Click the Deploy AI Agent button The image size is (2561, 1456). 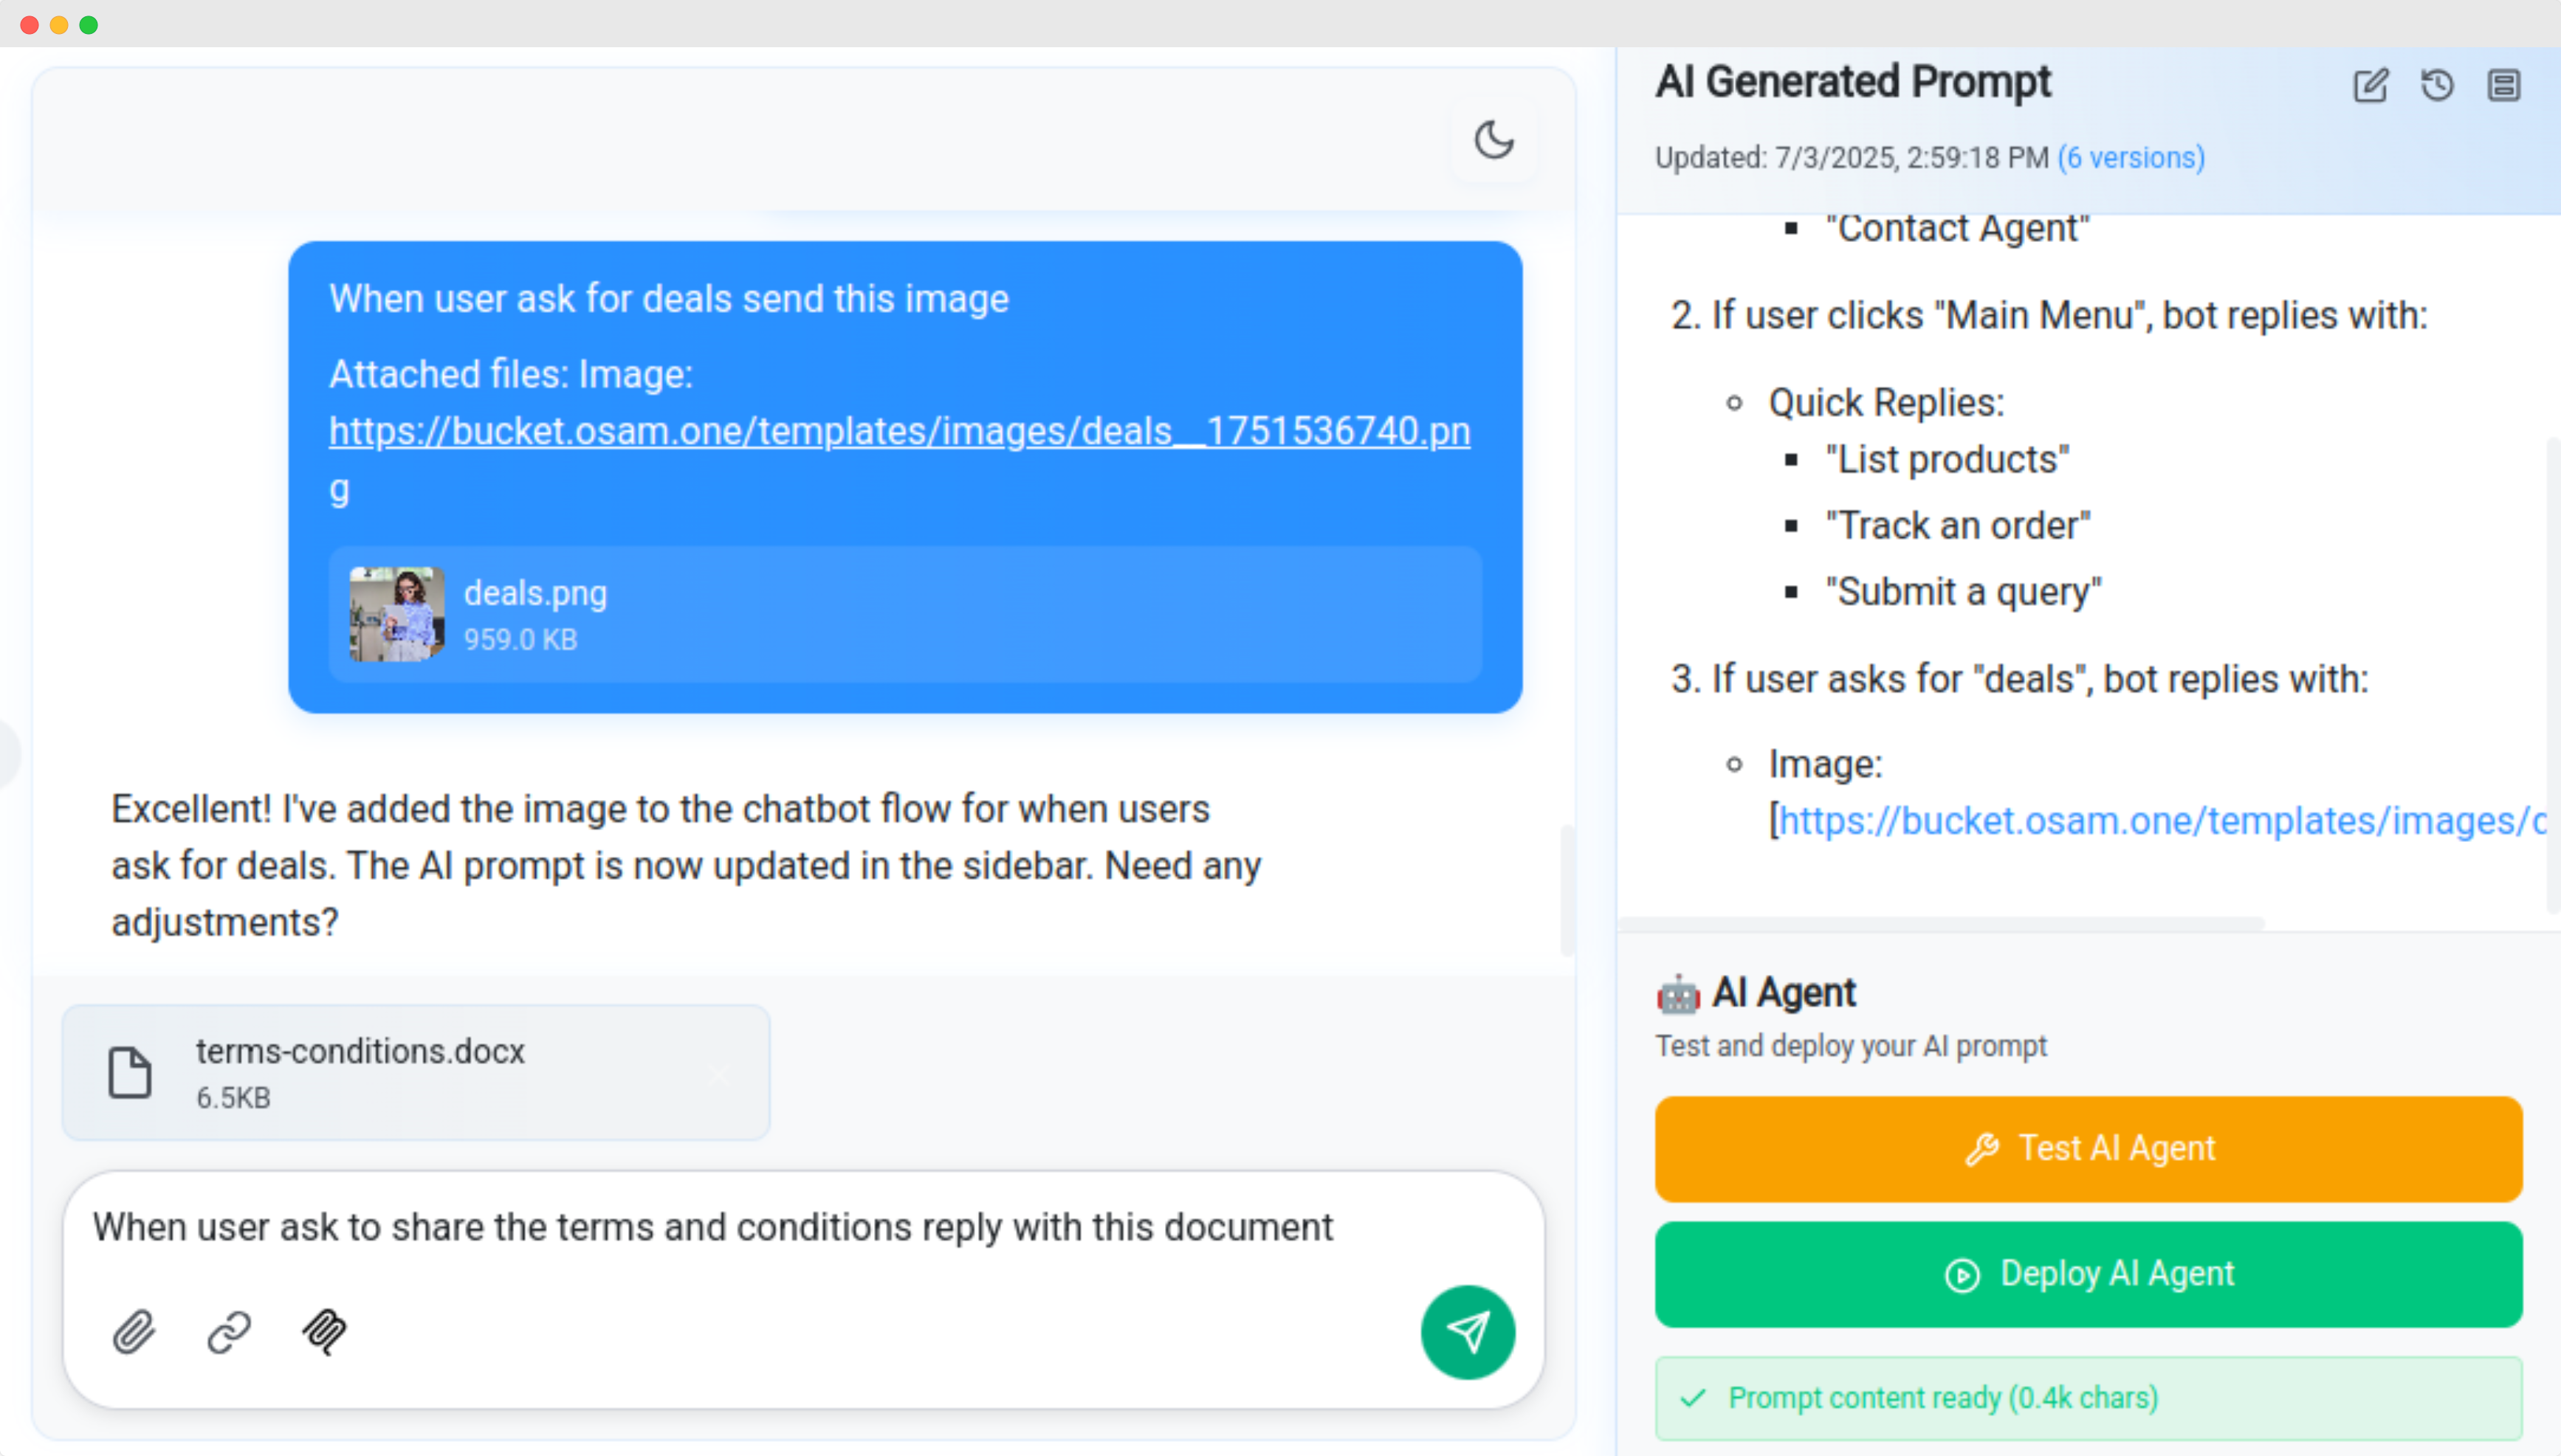click(x=2089, y=1274)
